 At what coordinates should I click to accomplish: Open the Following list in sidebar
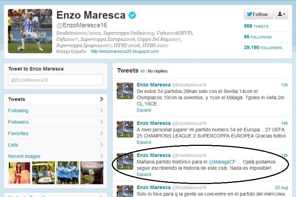(55, 111)
